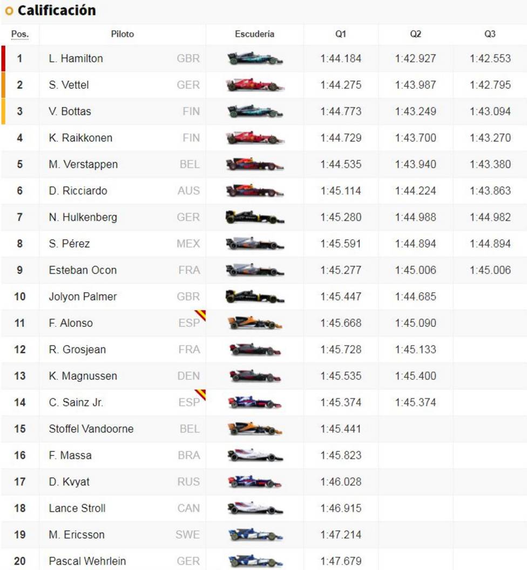The height and width of the screenshot is (570, 527).
Task: Select the Q3 column header
Action: coord(490,34)
